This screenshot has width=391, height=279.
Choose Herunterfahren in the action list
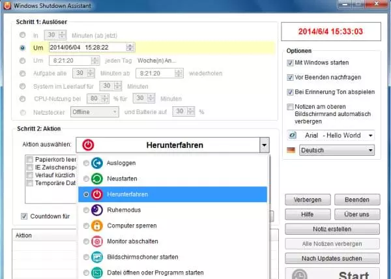pyautogui.click(x=173, y=194)
